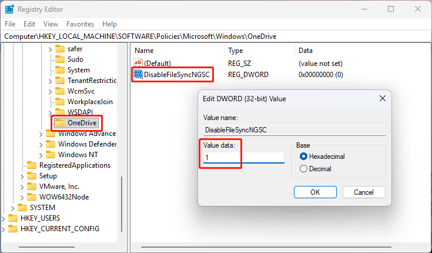Open the Edit menu
Screen dimensions: 432x253
click(29, 24)
